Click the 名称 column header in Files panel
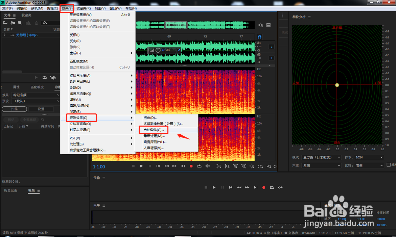Viewport: 396px width, 237px height. 8,29
